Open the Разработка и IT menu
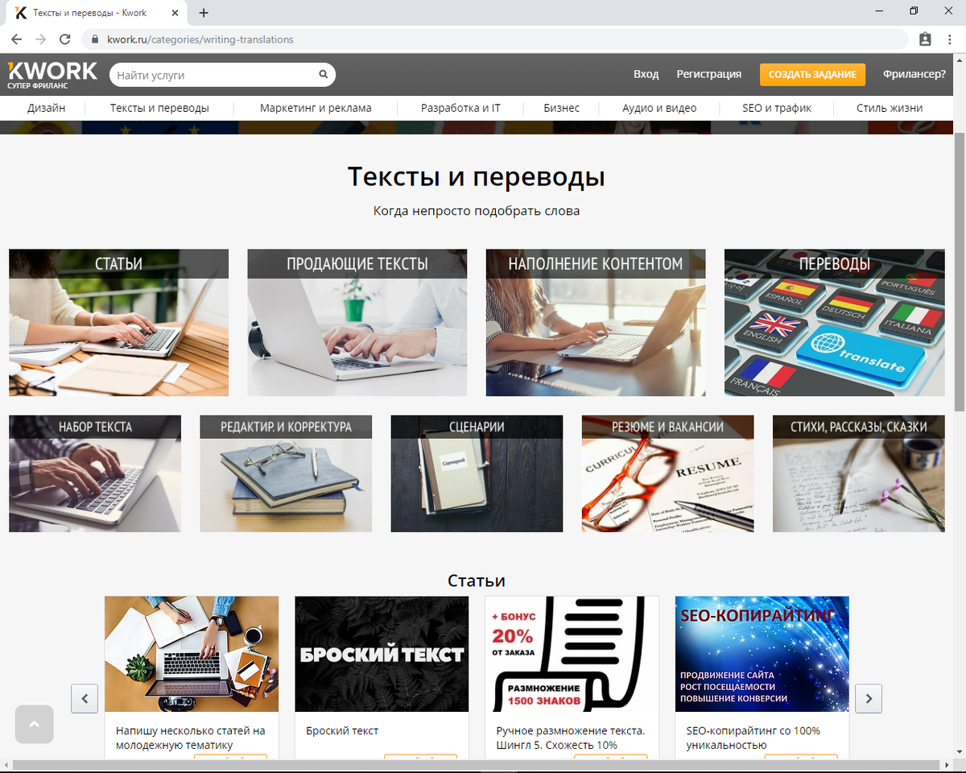Image resolution: width=966 pixels, height=773 pixels. [x=460, y=108]
